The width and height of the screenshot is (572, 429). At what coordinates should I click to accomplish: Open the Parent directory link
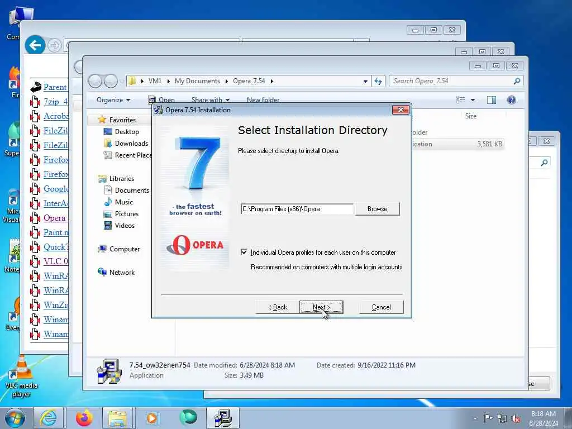click(x=55, y=87)
